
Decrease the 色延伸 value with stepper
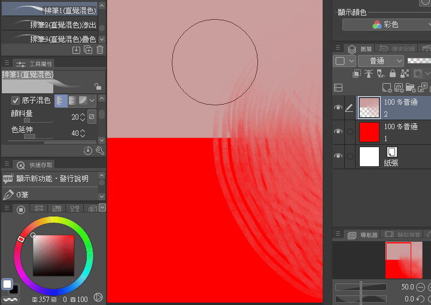pos(83,135)
